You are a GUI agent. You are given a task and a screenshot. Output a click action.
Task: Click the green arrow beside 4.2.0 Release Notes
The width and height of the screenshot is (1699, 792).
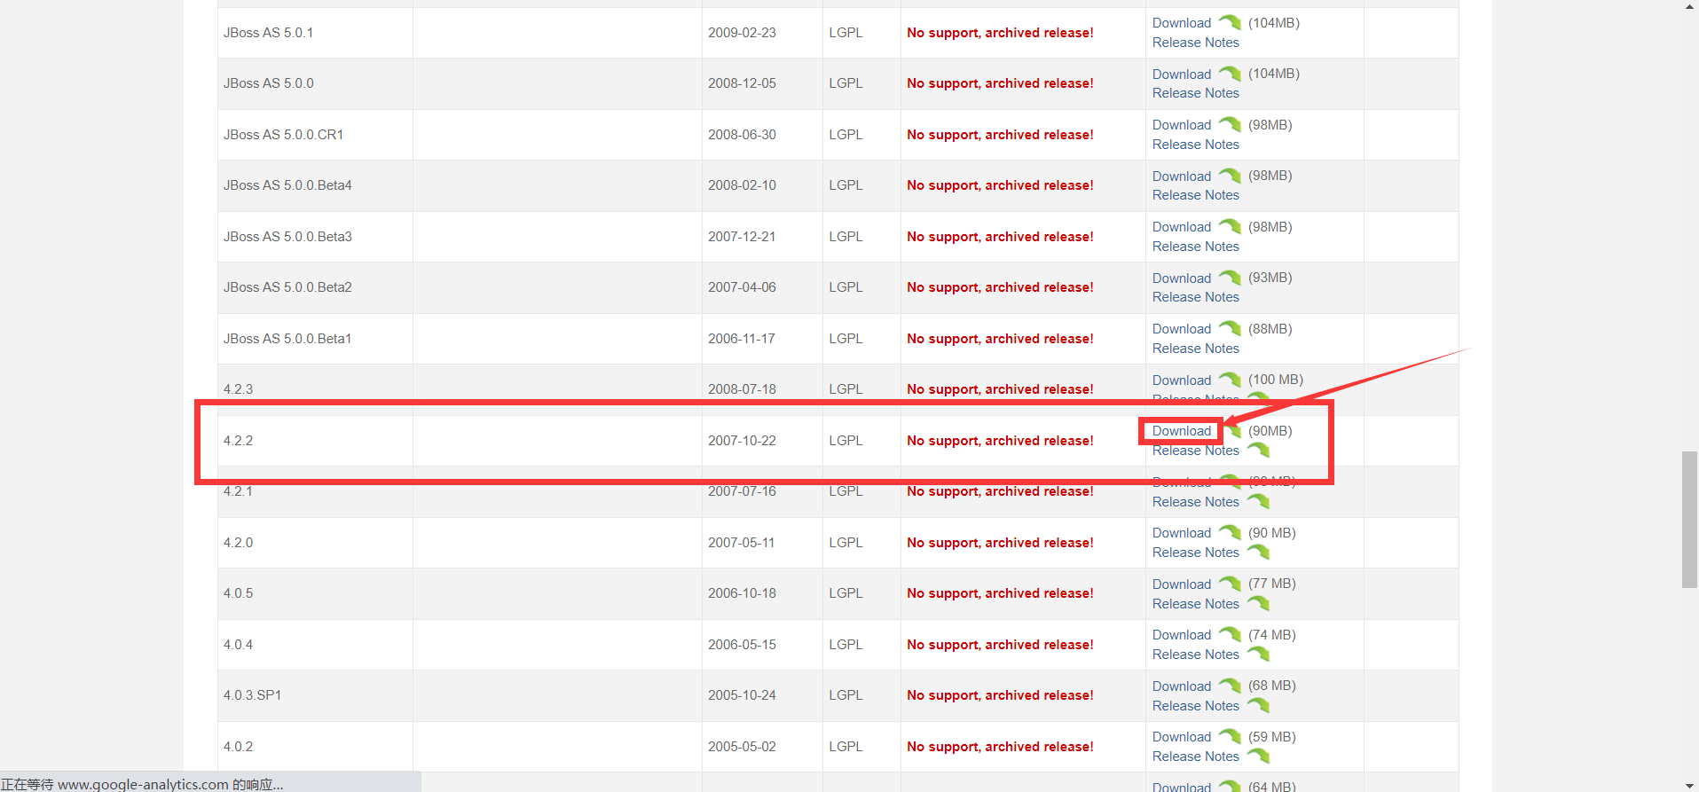tap(1258, 553)
